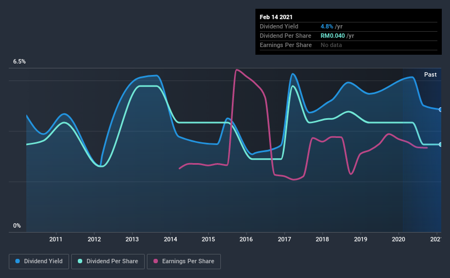Viewport: 450px width, 278px height.
Task: Click the No data earnings value
Action: [x=331, y=45]
